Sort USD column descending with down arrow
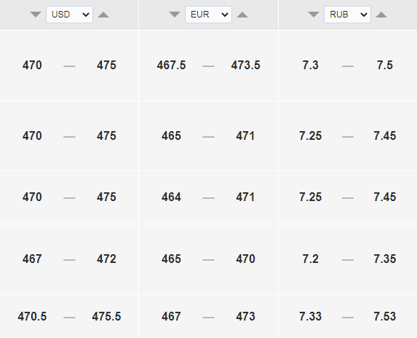 click(x=36, y=15)
